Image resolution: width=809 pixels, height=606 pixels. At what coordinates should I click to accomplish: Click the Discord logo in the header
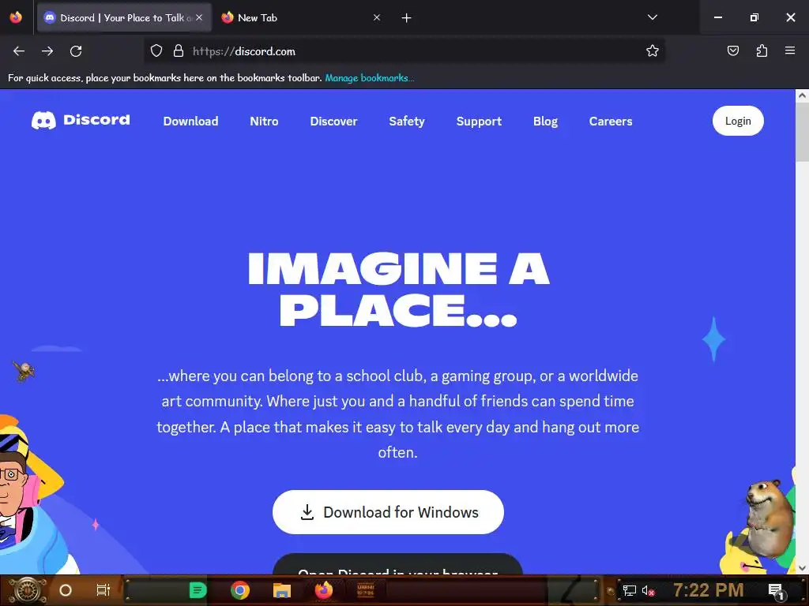81,120
